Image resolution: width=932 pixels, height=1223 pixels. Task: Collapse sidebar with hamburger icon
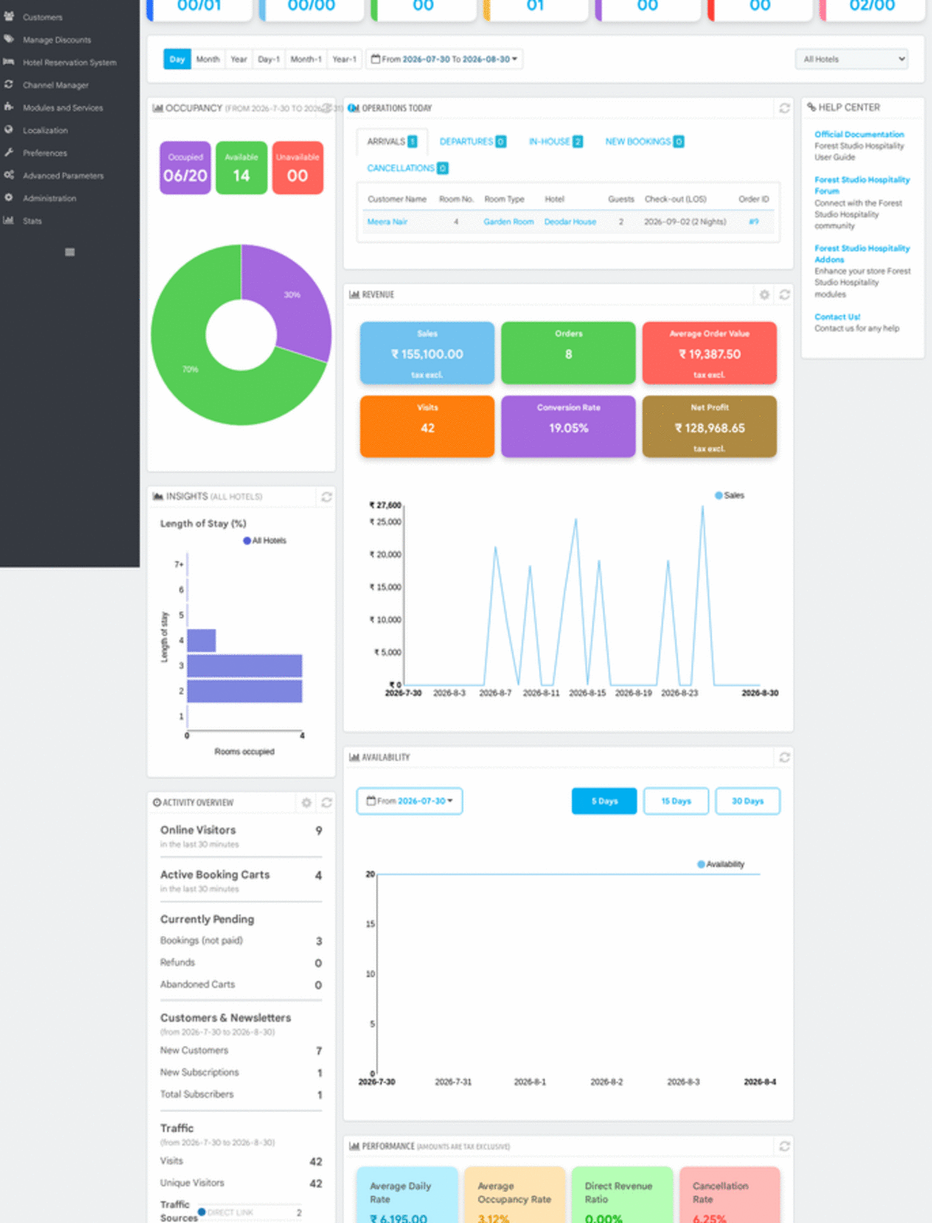(70, 252)
